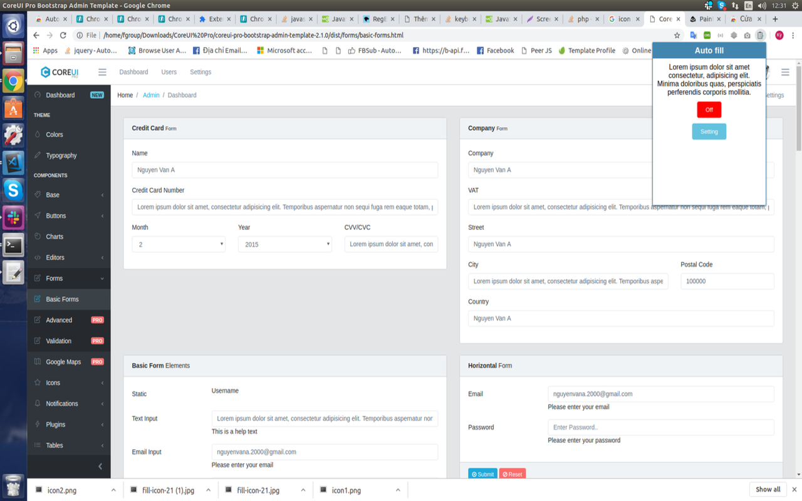Click the Colors droplet icon
This screenshot has width=802, height=501.
point(38,135)
